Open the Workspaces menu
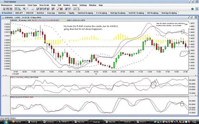 click(7, 5)
